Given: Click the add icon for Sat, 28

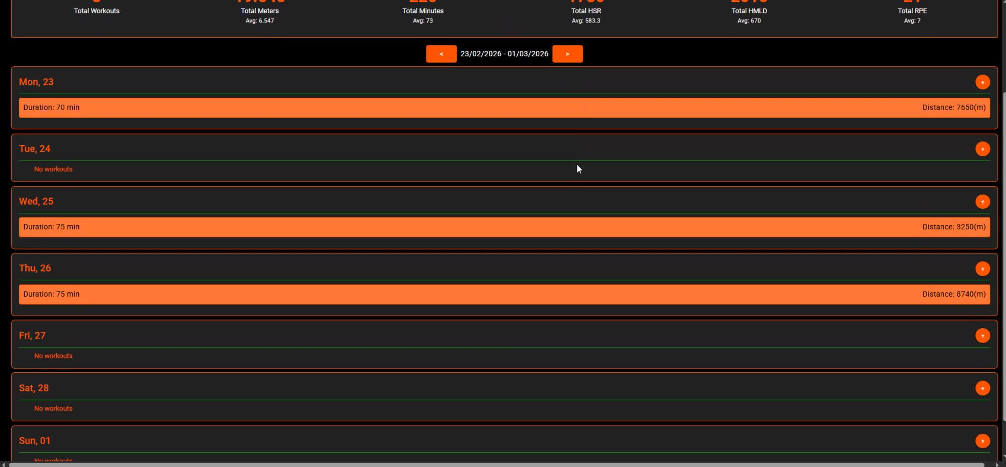Looking at the screenshot, I should (982, 388).
